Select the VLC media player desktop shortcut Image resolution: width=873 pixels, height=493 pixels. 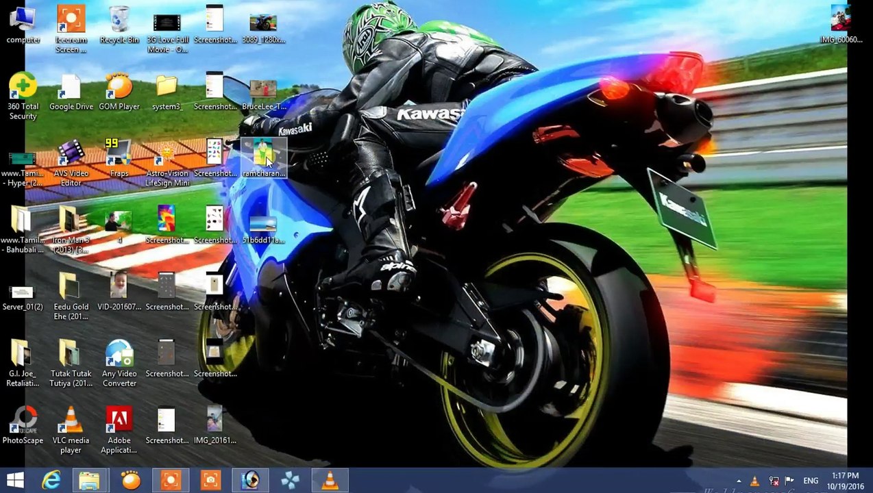(x=71, y=430)
